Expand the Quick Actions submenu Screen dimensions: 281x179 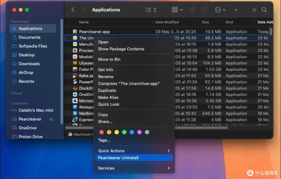[x=134, y=151]
